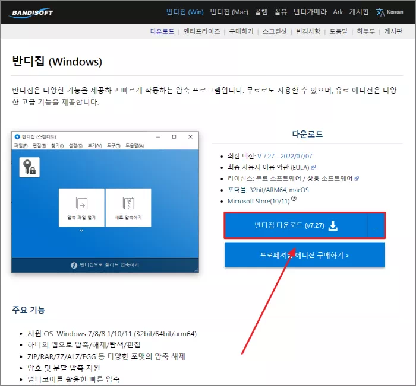Select the 변경사항 sub-navigation tab
The width and height of the screenshot is (416, 386).
308,31
